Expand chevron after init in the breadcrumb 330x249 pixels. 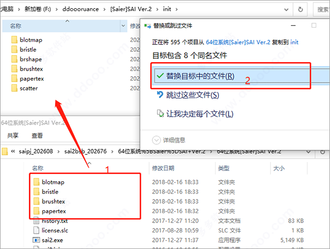pos(177,9)
